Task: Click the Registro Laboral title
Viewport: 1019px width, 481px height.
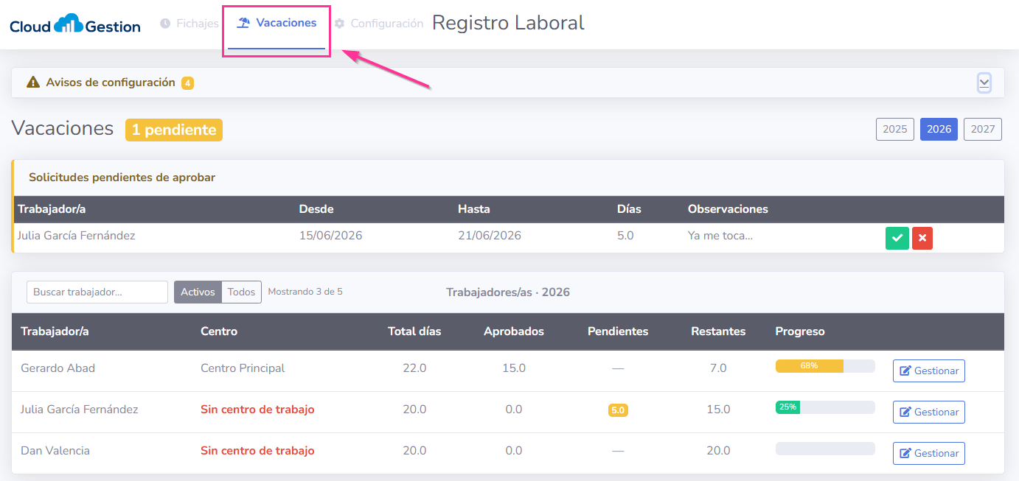Action: [x=508, y=23]
